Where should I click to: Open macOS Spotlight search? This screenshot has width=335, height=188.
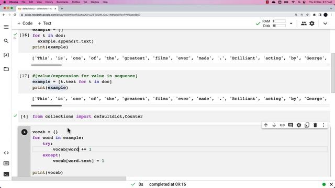click(299, 2)
